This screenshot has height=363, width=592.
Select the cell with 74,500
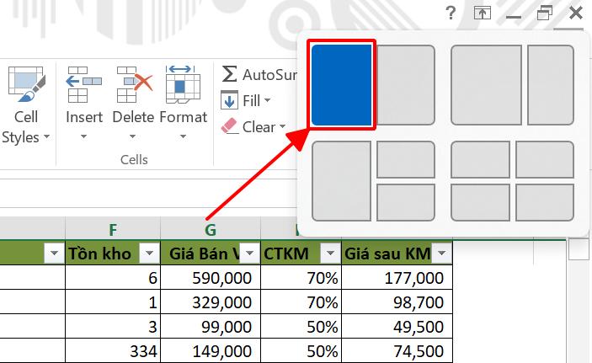397,351
